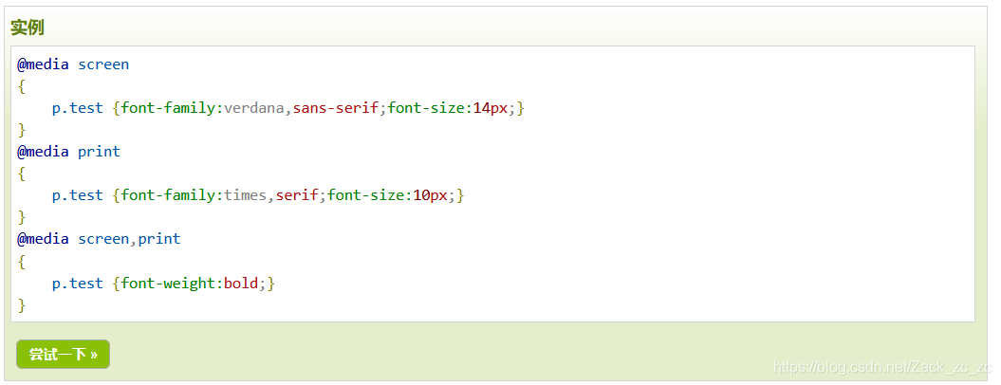Click the "@media screen,print" code line
The height and width of the screenshot is (385, 1001).
click(99, 239)
